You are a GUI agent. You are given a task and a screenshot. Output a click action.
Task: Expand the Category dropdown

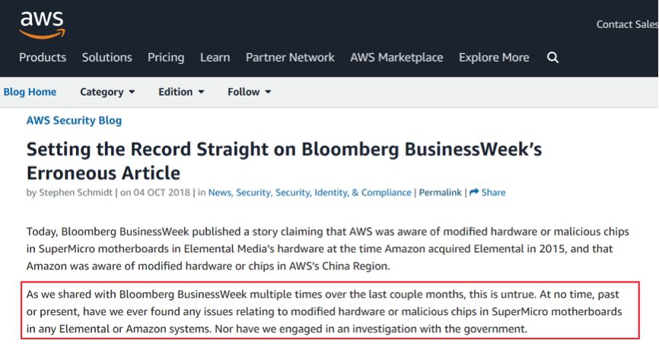click(107, 92)
